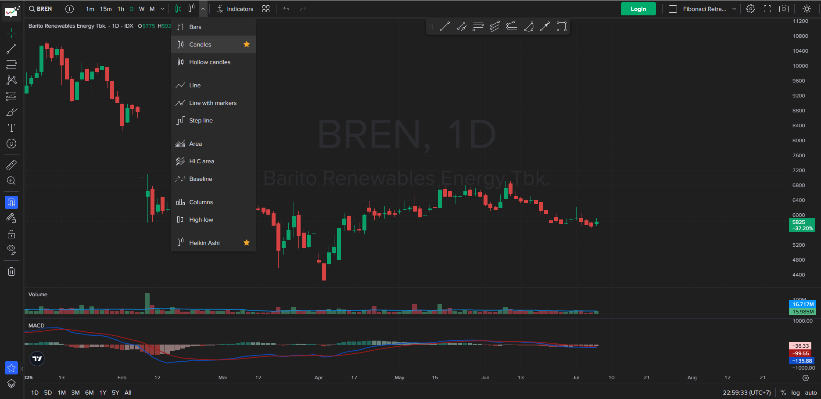Toggle magnet mode
This screenshot has height=399, width=821.
pos(11,202)
